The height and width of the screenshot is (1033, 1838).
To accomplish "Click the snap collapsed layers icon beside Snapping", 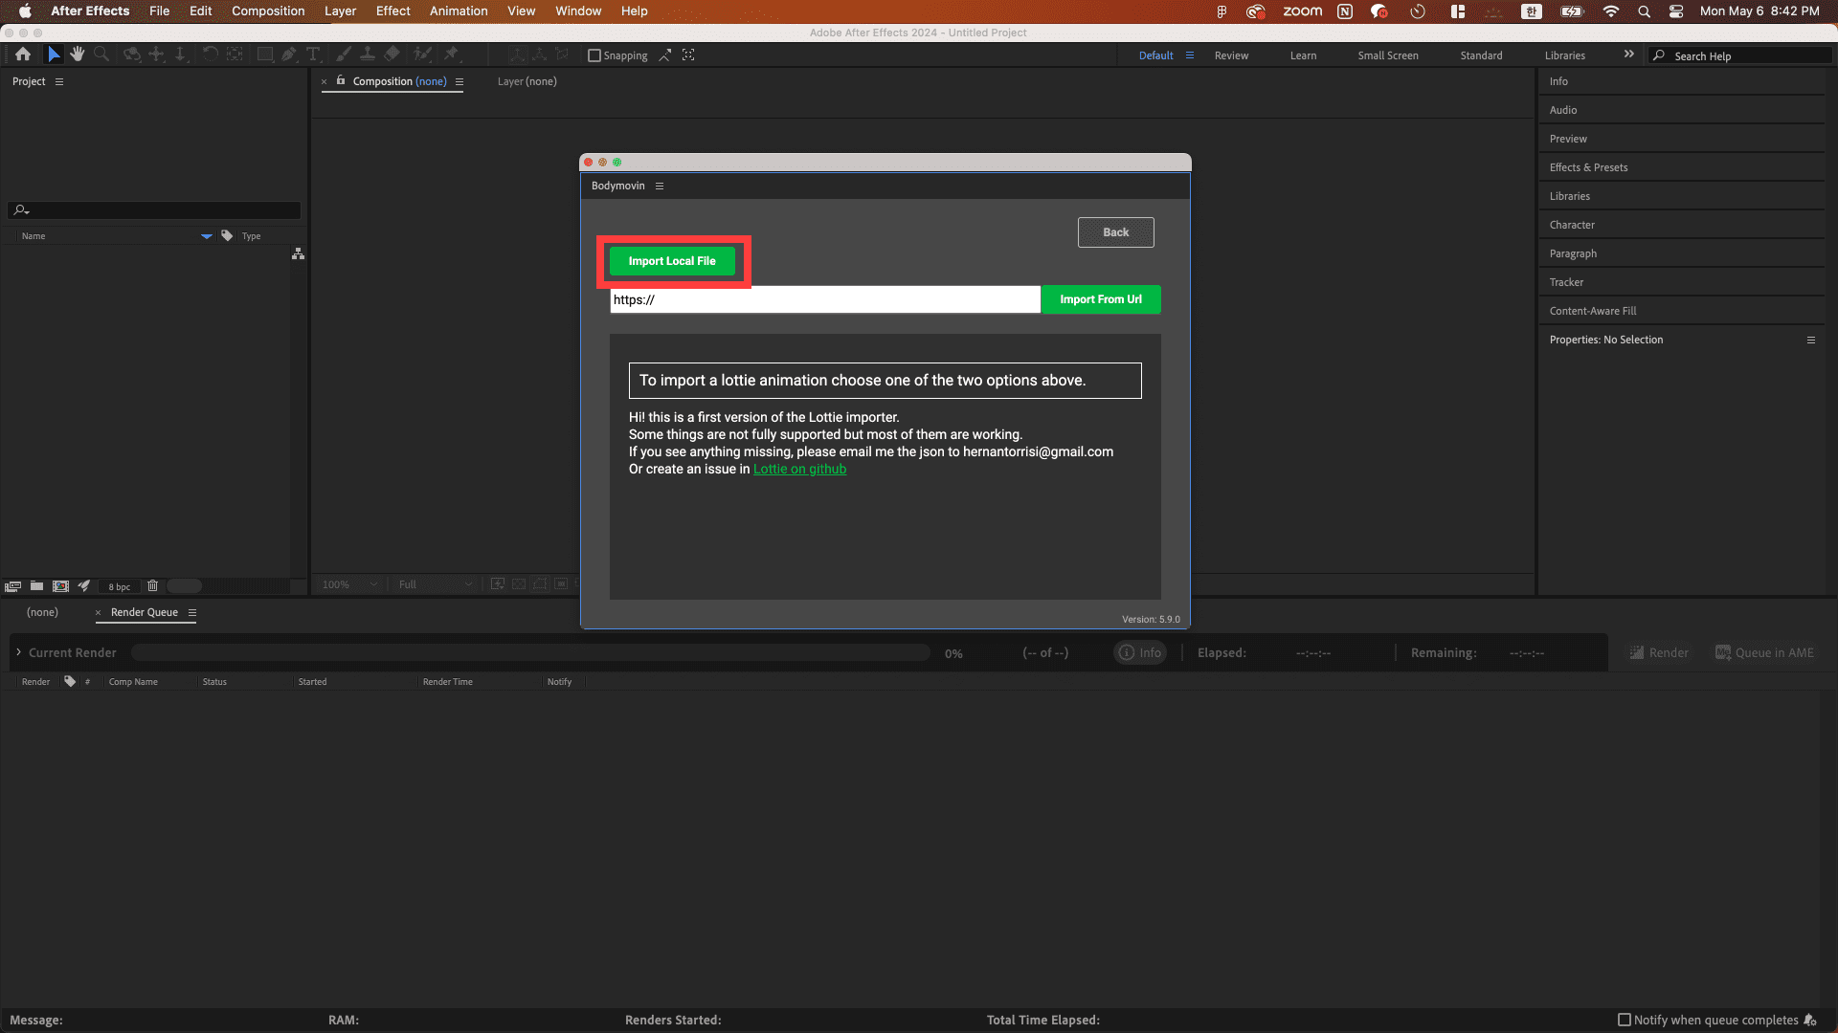I will pos(664,55).
